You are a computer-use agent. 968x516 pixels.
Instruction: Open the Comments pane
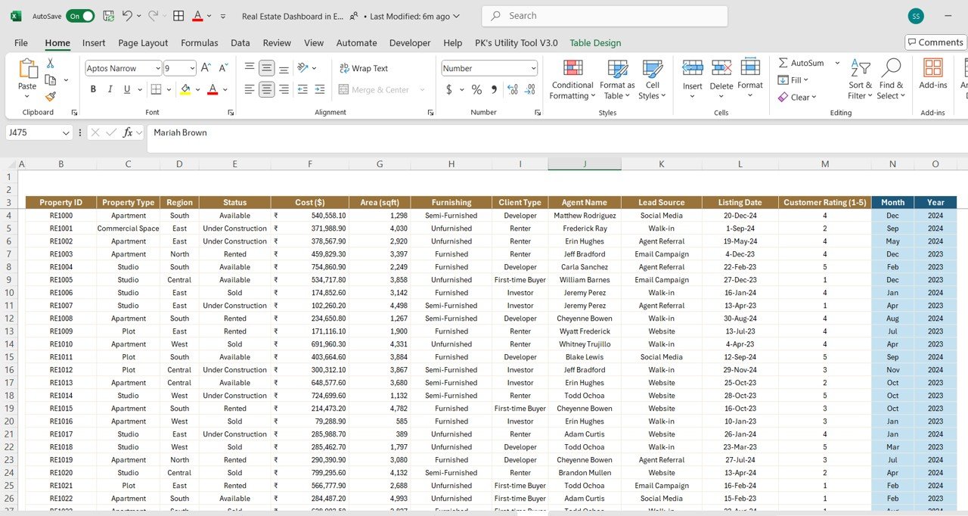[x=935, y=42]
